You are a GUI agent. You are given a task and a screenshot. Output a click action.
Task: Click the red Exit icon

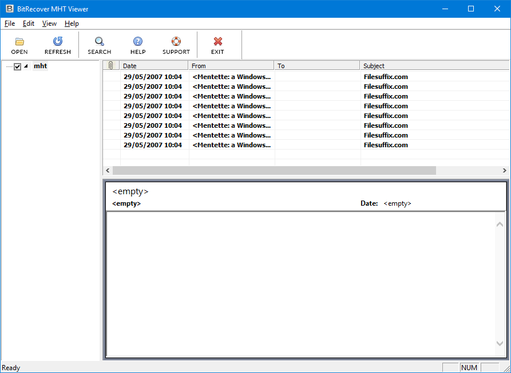(x=217, y=41)
